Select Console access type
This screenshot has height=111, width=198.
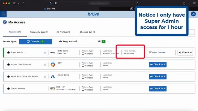pos(36,42)
